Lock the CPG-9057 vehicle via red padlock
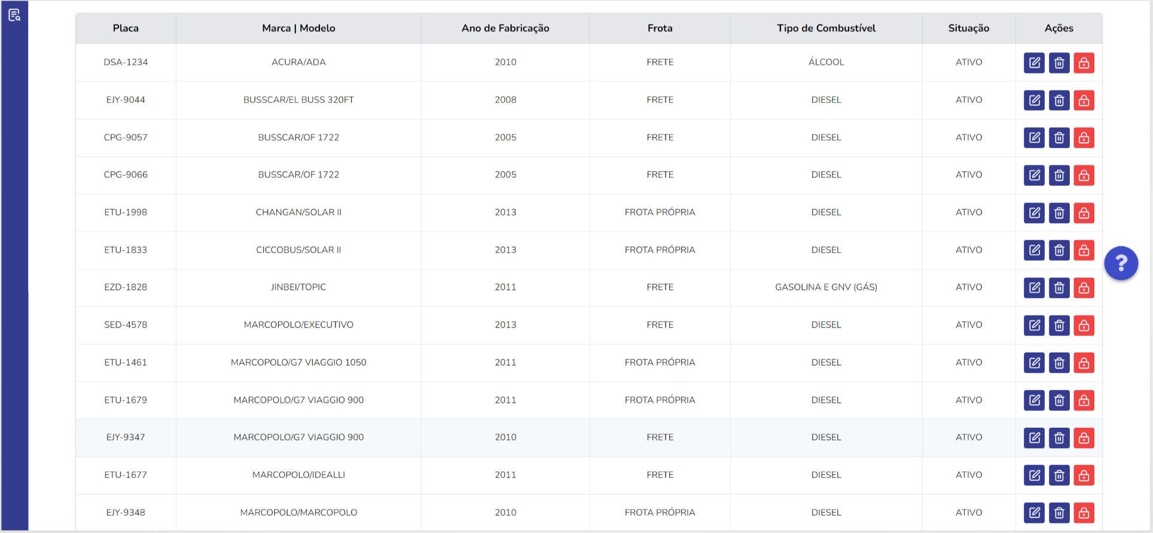 pyautogui.click(x=1084, y=138)
